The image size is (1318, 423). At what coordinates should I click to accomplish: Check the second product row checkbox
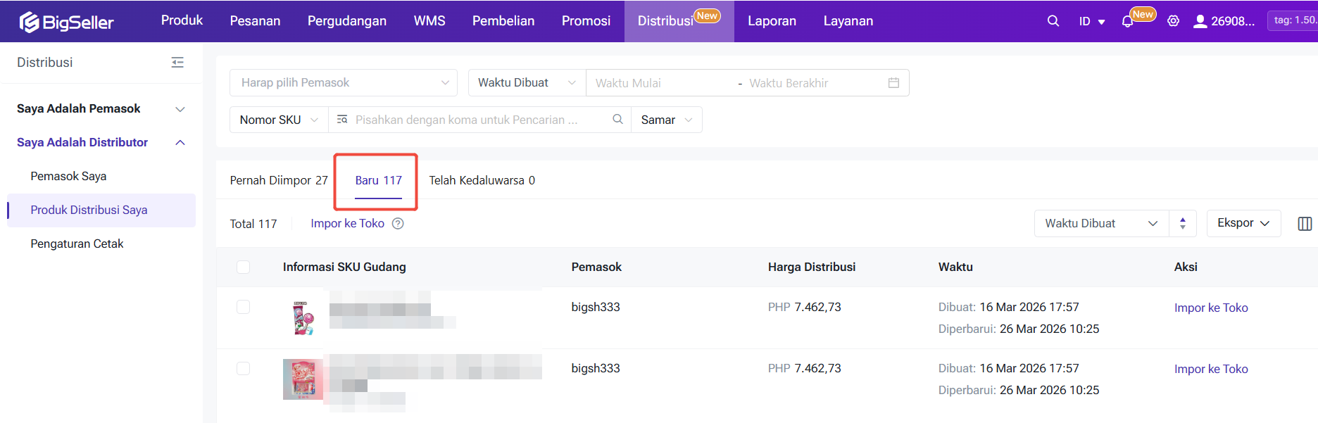pyautogui.click(x=244, y=368)
